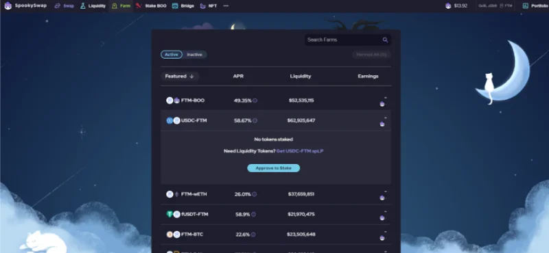Expand the fUSDT-FTM farm row

(x=276, y=214)
